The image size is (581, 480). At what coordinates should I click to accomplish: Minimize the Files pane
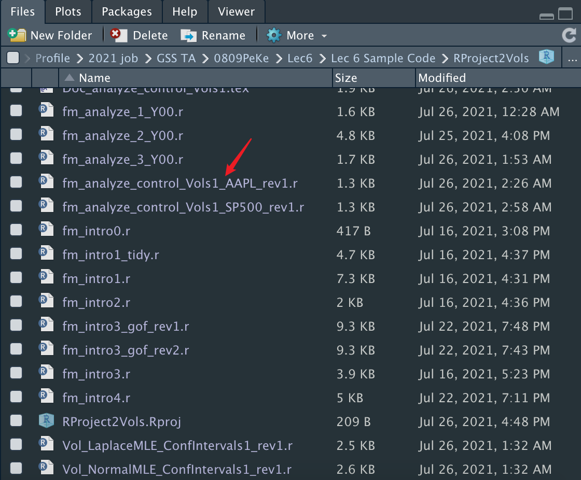coord(547,16)
